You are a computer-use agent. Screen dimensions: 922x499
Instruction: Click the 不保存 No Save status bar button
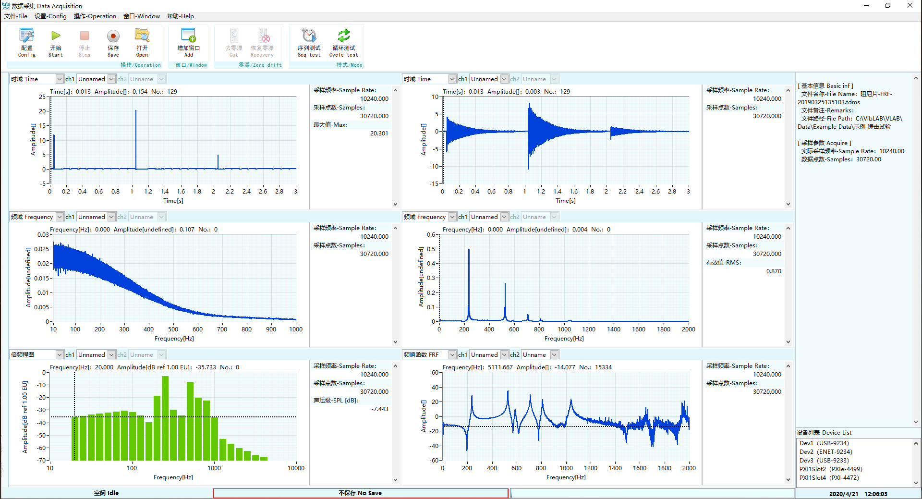(x=360, y=493)
